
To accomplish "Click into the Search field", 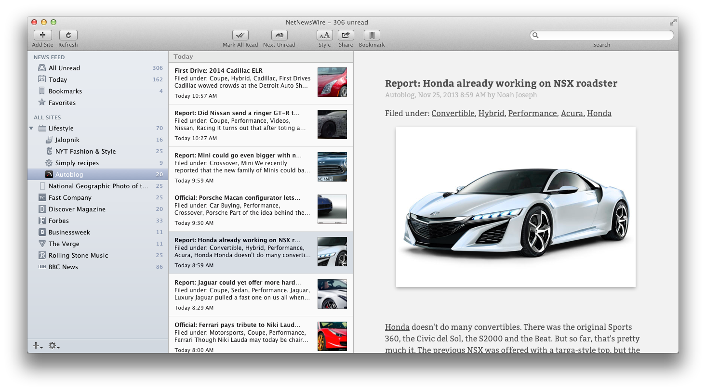I will 605,35.
